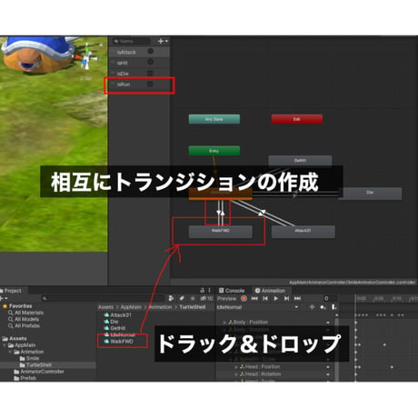
Task: Click the Search by Type icon
Action: (x=171, y=298)
